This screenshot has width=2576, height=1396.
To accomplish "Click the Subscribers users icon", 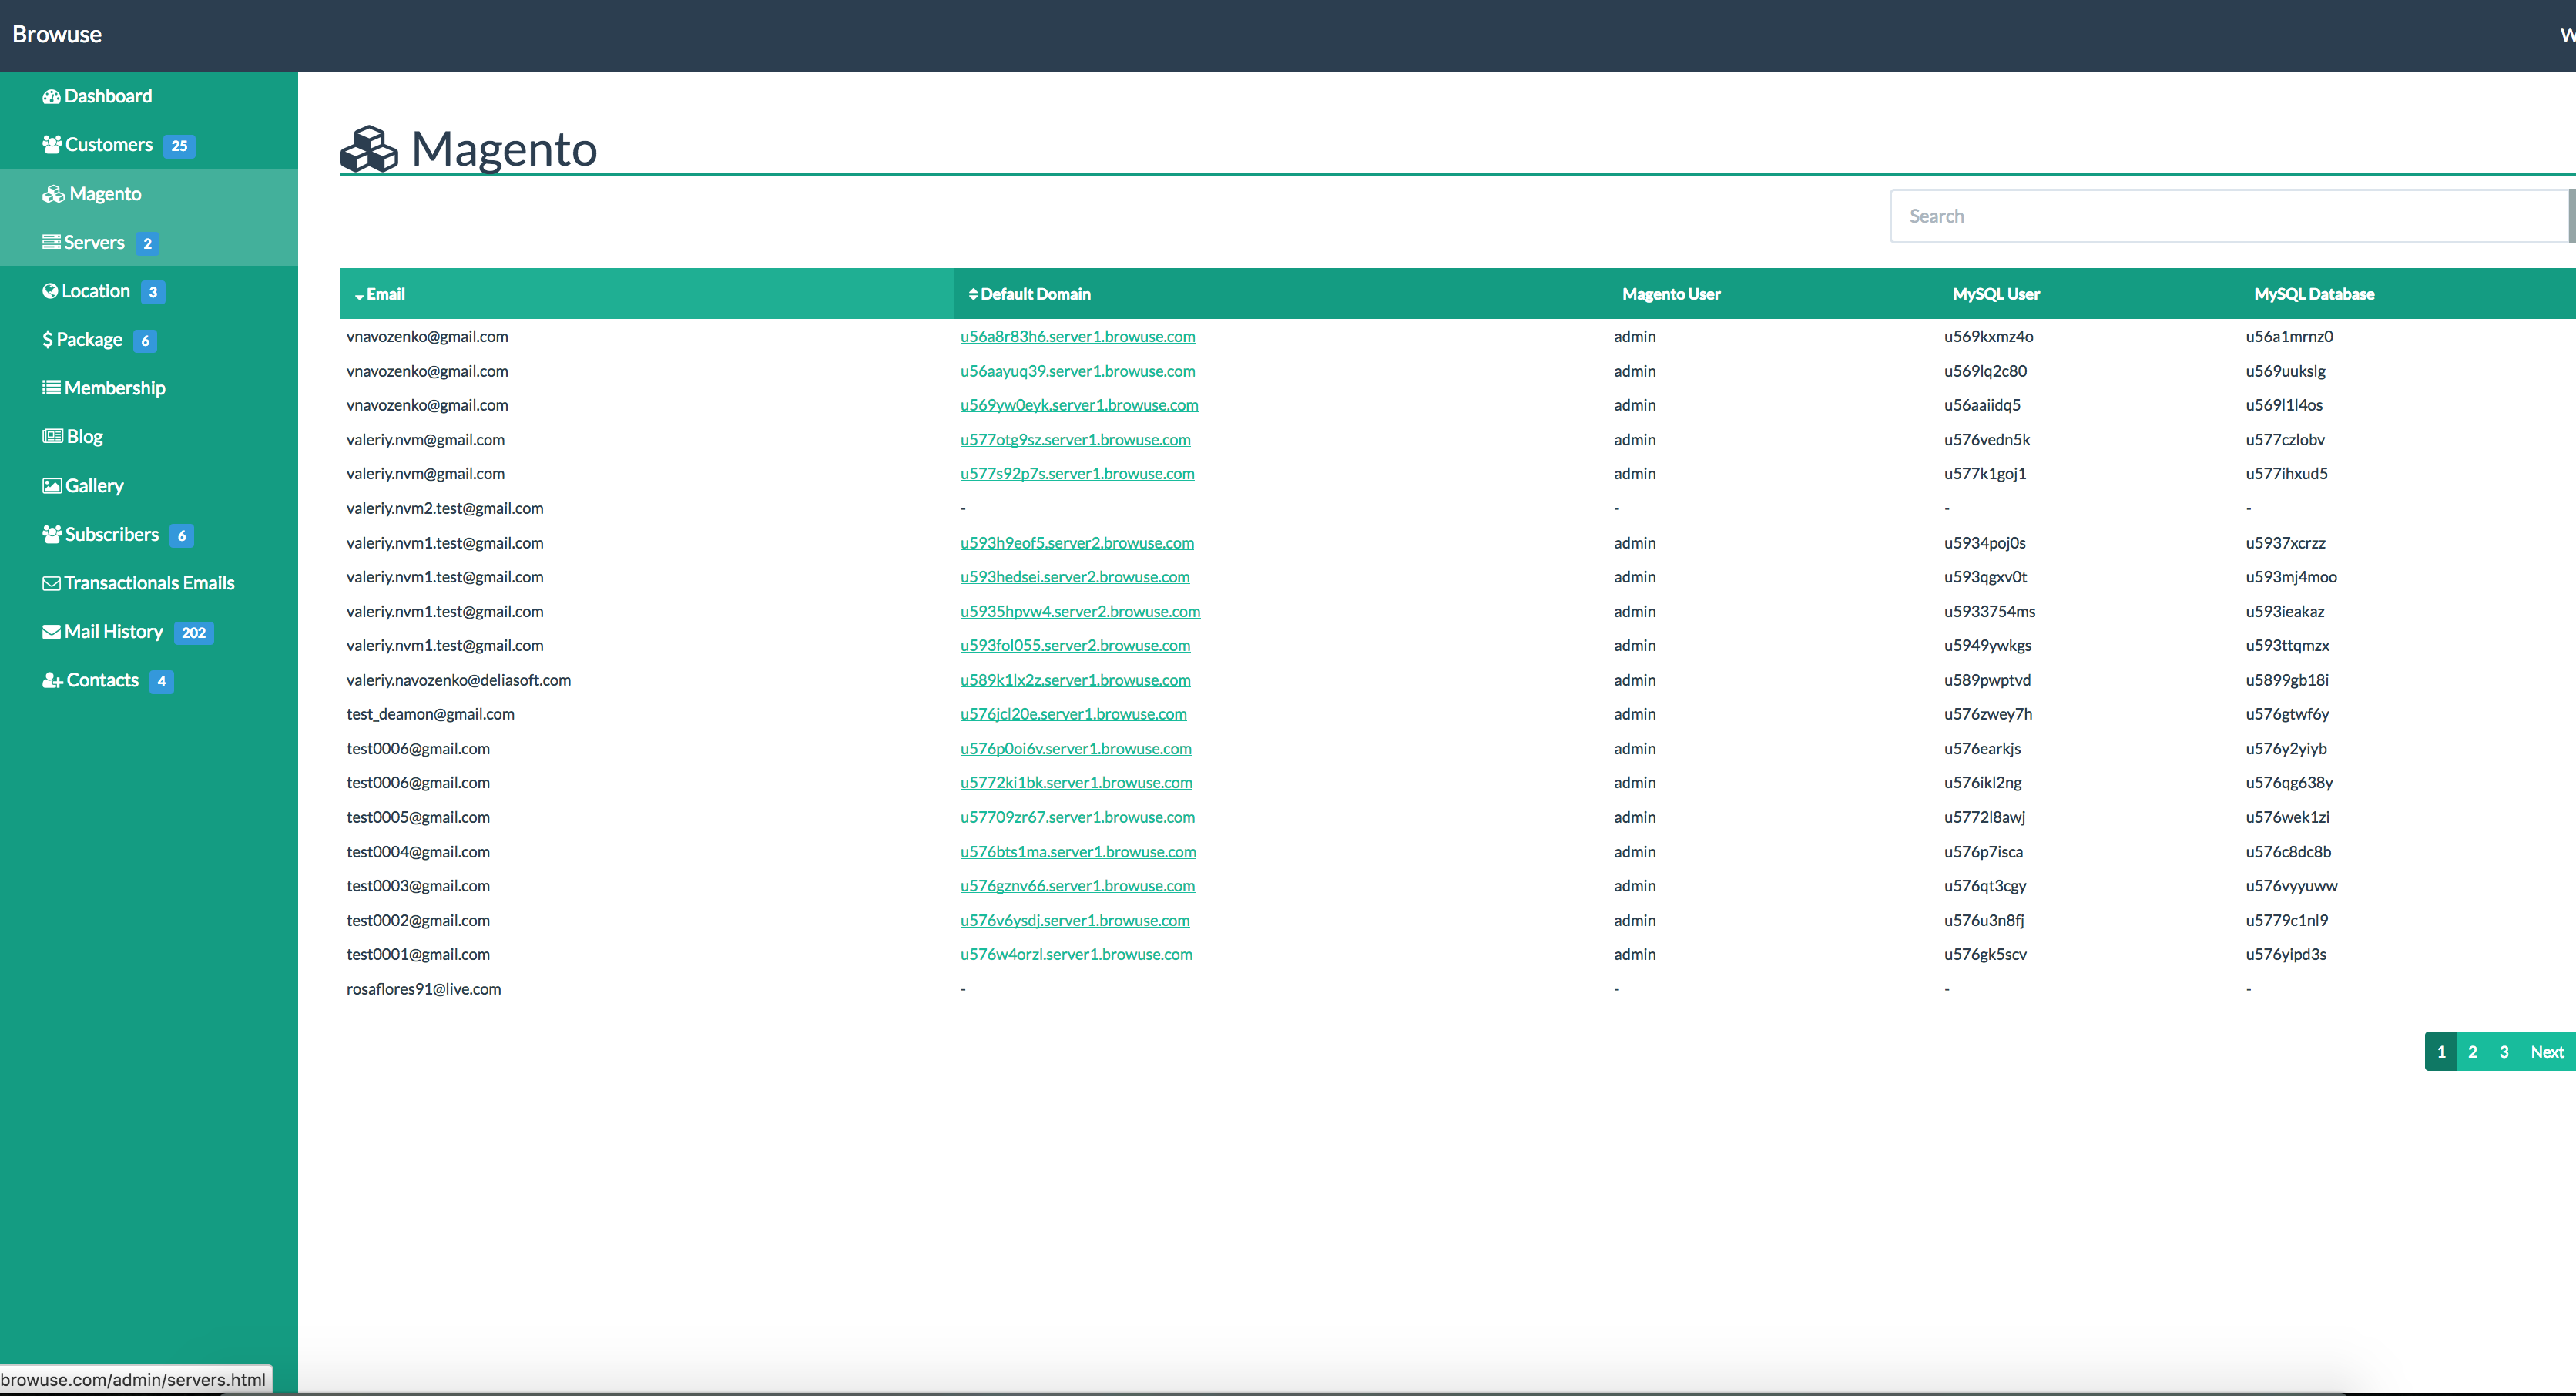I will point(52,535).
